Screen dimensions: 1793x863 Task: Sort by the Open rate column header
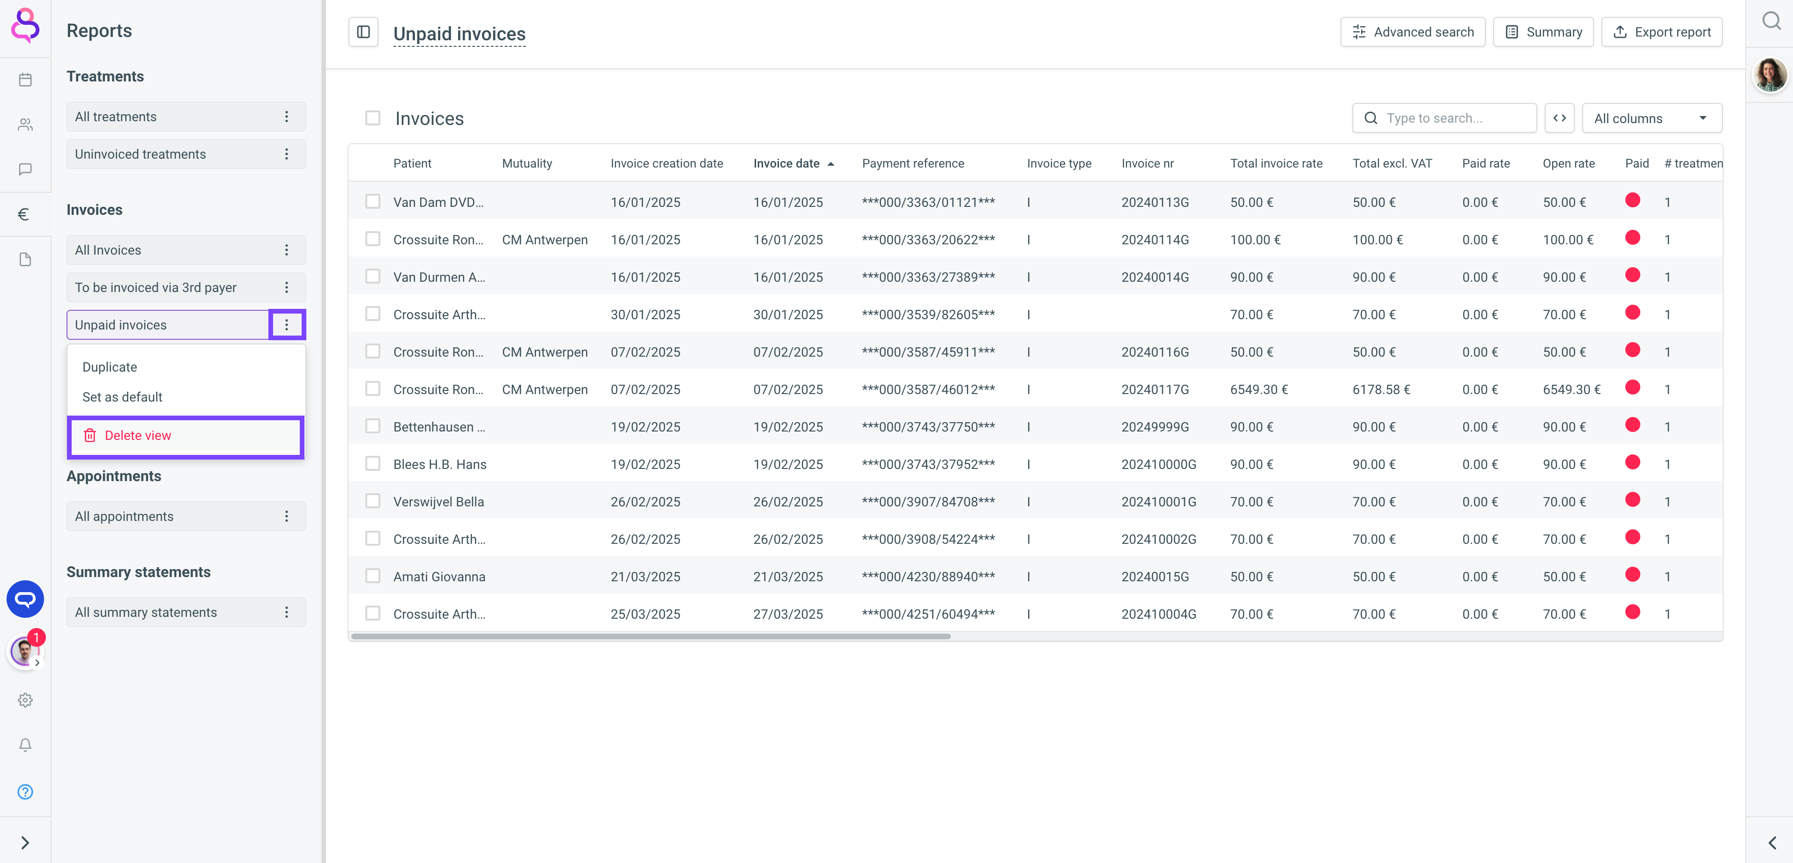click(1568, 163)
